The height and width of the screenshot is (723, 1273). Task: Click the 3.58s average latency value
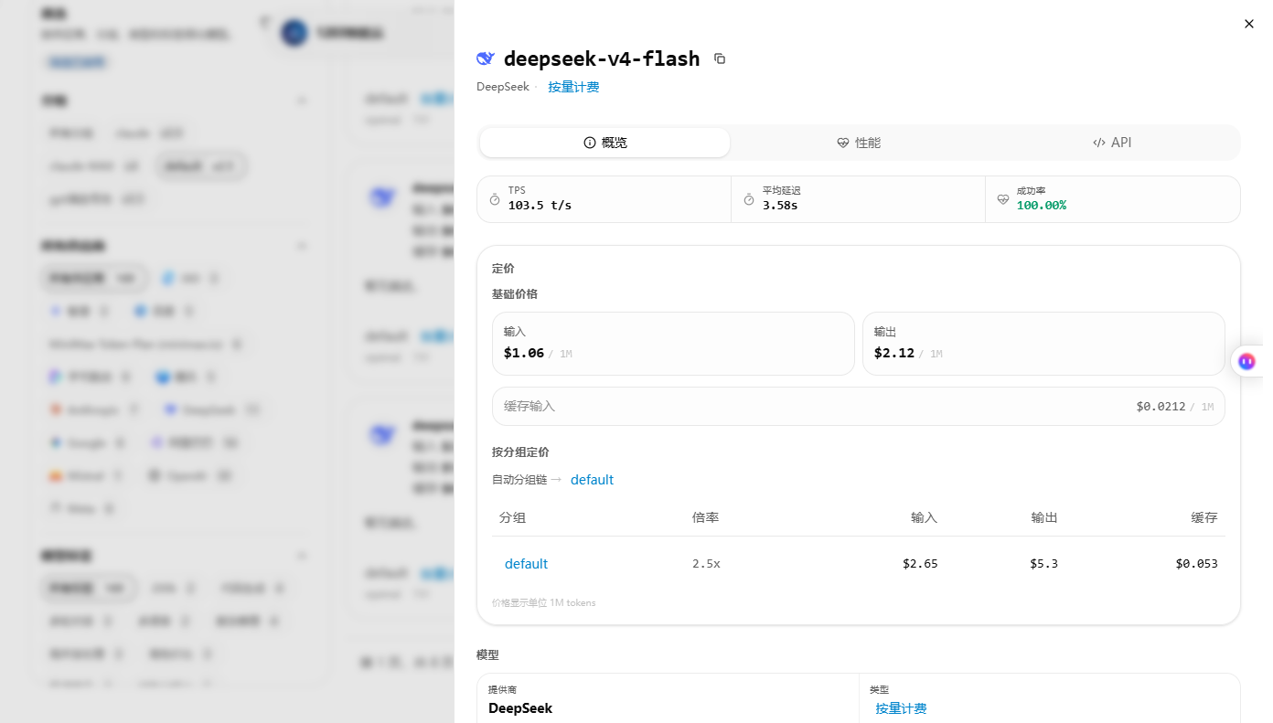click(x=780, y=206)
